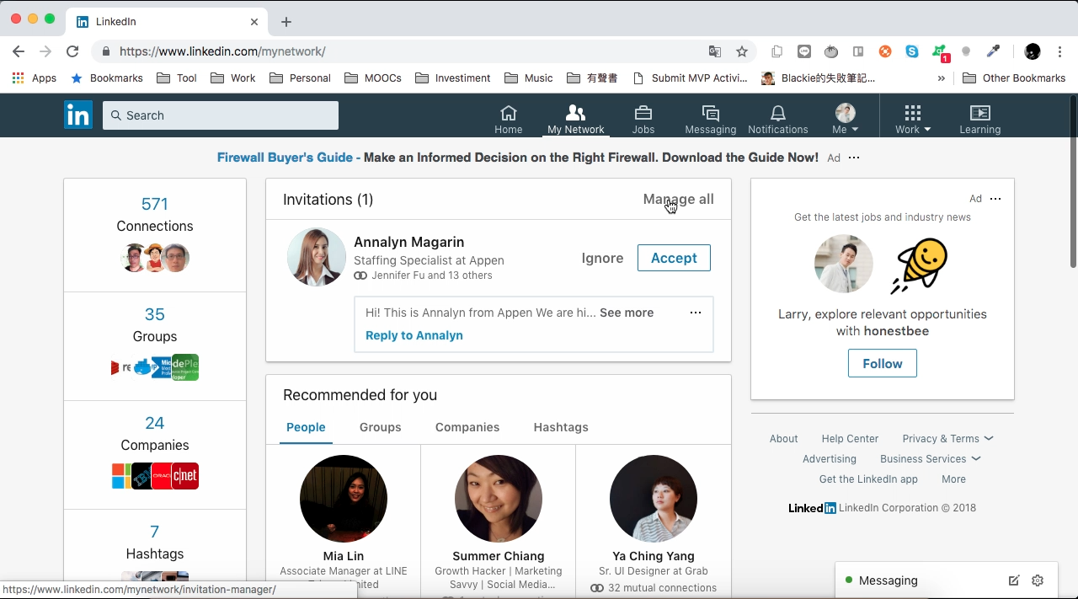The width and height of the screenshot is (1078, 599).
Task: Open the Messaging icon in navbar
Action: coord(710,112)
